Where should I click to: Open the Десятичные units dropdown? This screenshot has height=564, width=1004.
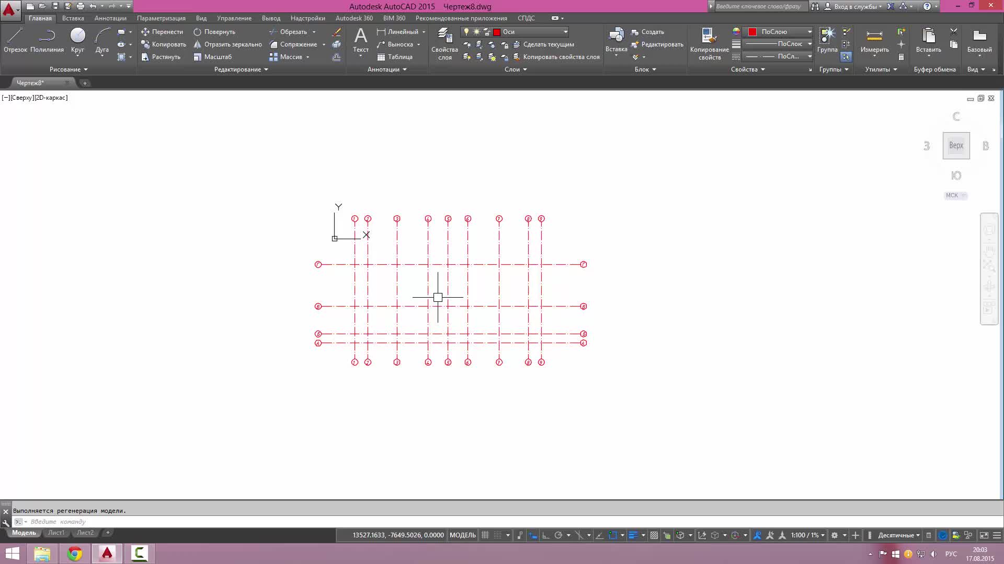pos(899,535)
